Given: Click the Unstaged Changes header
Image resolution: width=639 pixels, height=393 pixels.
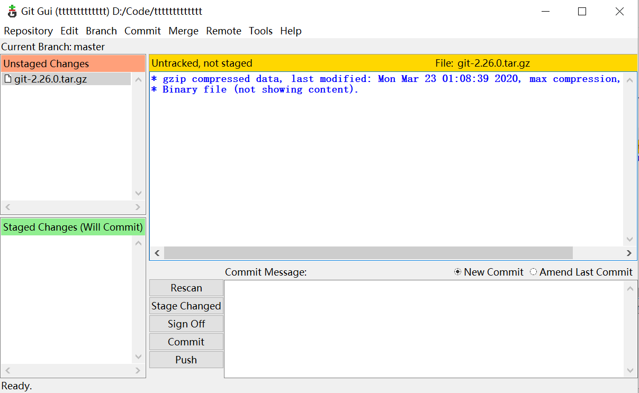Looking at the screenshot, I should (x=73, y=64).
